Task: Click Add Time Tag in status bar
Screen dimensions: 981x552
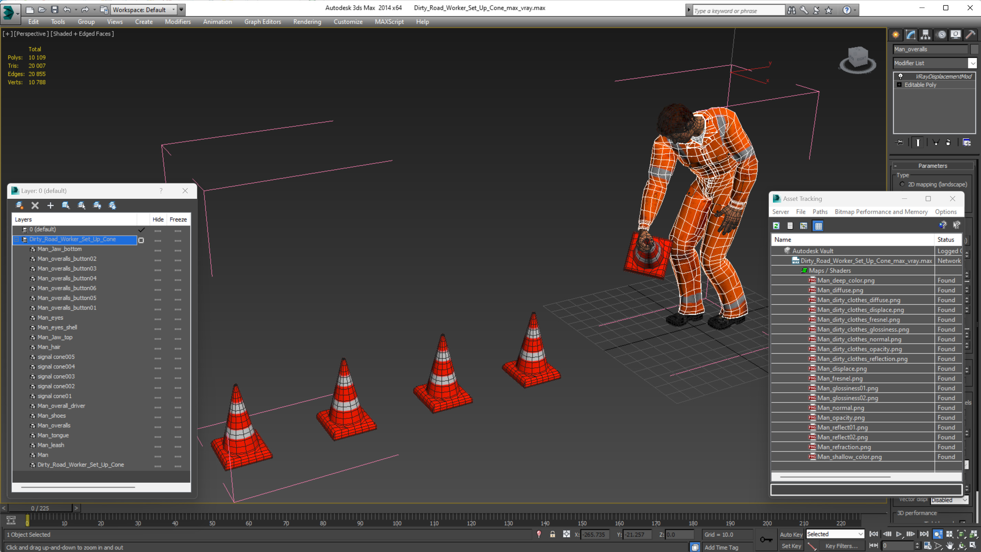Action: tap(721, 548)
